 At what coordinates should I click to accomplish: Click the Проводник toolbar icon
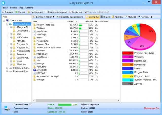(29, 12)
